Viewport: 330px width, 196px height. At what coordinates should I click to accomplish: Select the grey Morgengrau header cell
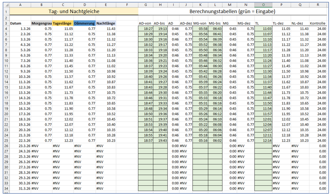click(41, 23)
